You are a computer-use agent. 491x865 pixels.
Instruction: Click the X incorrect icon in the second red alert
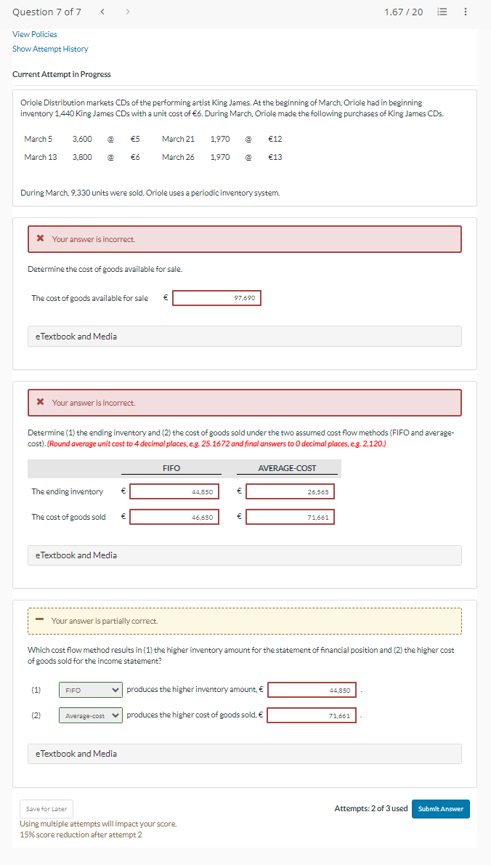(x=41, y=403)
